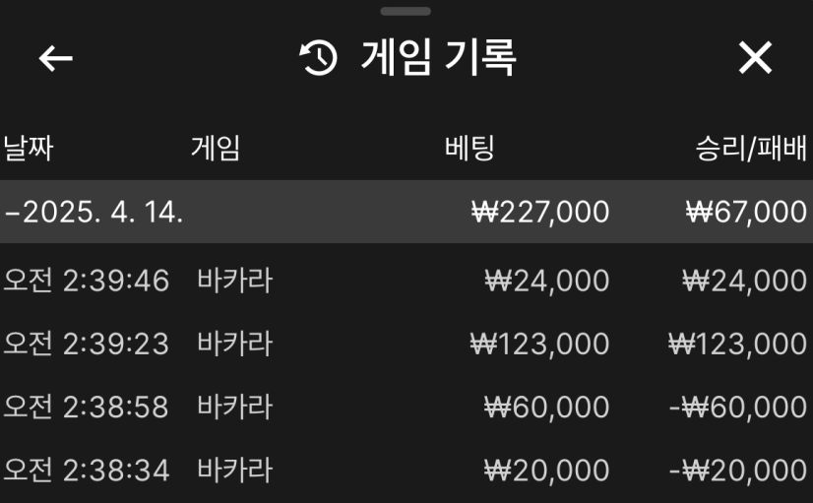Select the -₩20,000 loss amount
This screenshot has width=813, height=503.
pos(737,471)
